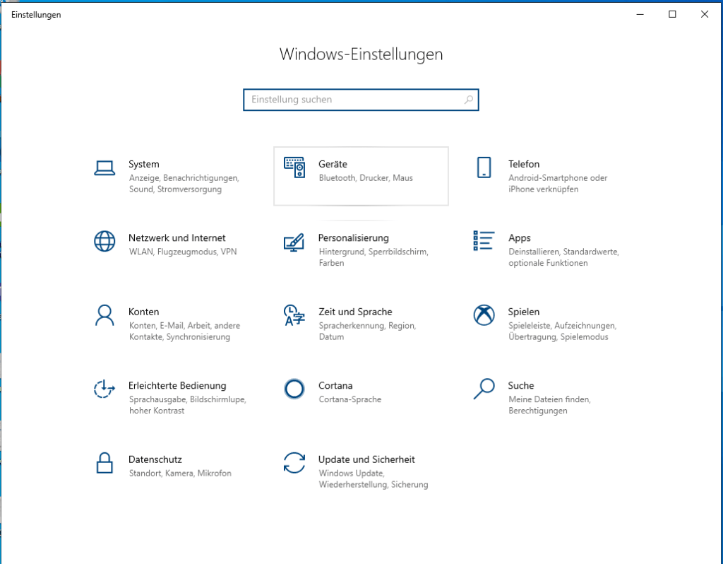Click the System laptop icon

[104, 168]
